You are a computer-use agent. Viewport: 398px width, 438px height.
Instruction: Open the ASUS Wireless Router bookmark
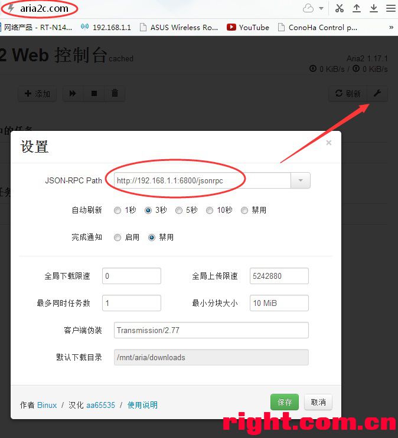pos(178,27)
